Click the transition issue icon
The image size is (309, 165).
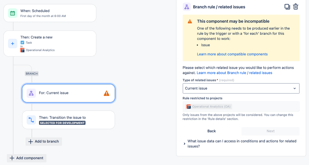click(x=31, y=120)
